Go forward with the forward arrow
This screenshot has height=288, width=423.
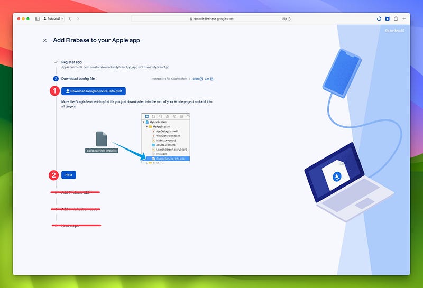tap(78, 18)
